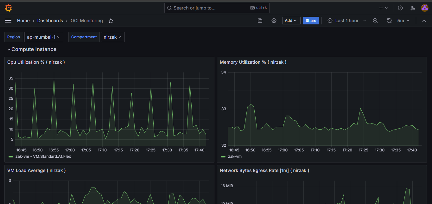Toggle zak-vm legend series in Memory panel
The image size is (432, 204).
tap(235, 156)
